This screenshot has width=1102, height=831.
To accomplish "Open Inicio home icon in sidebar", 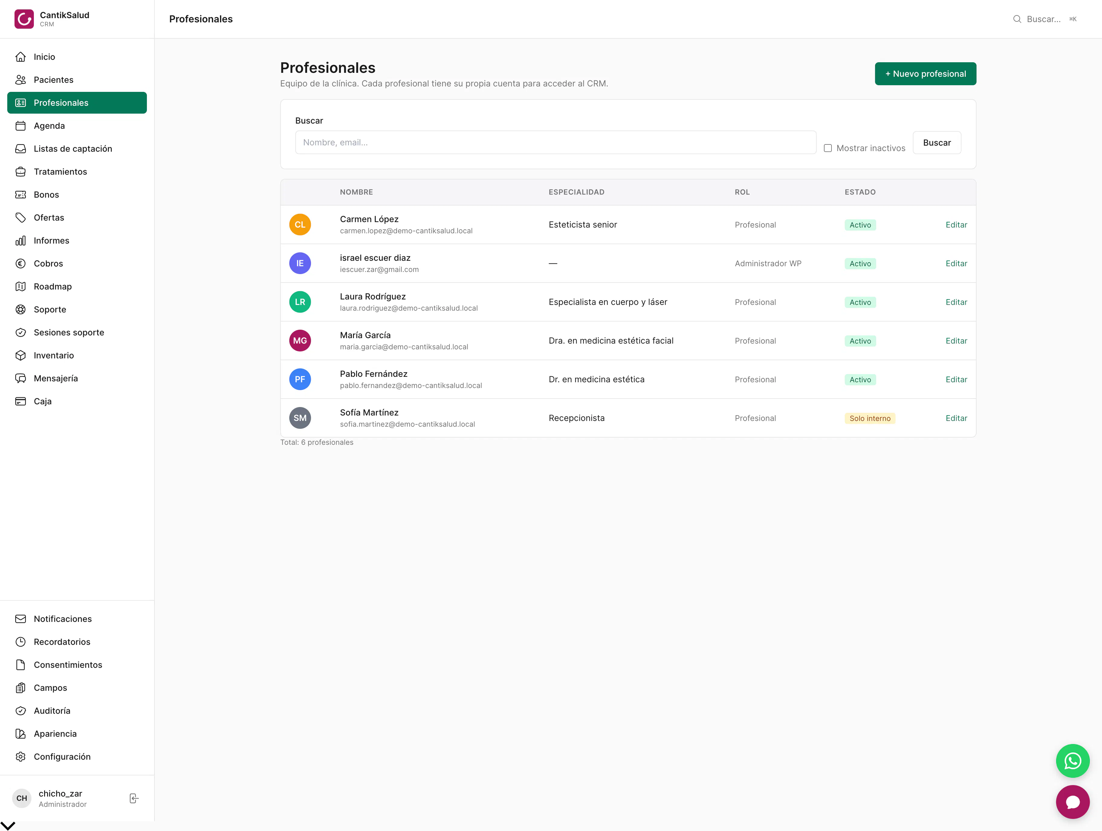I will pyautogui.click(x=21, y=57).
